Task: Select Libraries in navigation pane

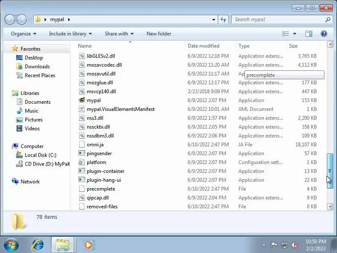Action: coord(30,93)
